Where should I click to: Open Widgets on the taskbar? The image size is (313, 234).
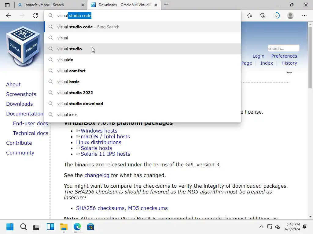pos(50,227)
